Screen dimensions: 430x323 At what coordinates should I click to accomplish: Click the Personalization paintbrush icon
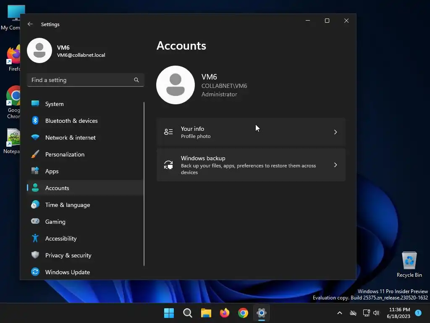click(x=35, y=154)
